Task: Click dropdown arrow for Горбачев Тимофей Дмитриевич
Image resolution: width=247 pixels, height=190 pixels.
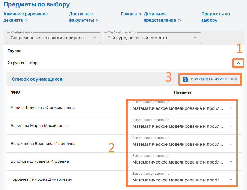Action: pos(231,180)
